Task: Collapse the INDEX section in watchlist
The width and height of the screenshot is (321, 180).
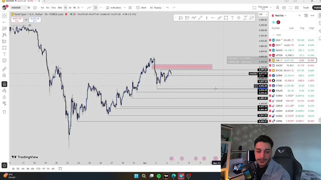Action: click(273, 35)
